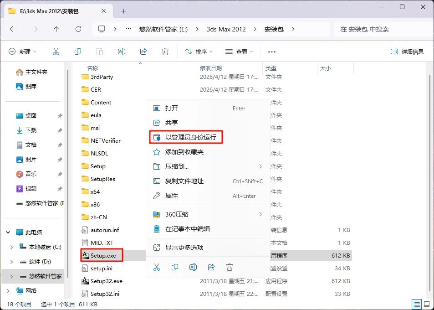Open 主文件夹 in the sidebar
Screen dimensions: 434x310
[31, 72]
